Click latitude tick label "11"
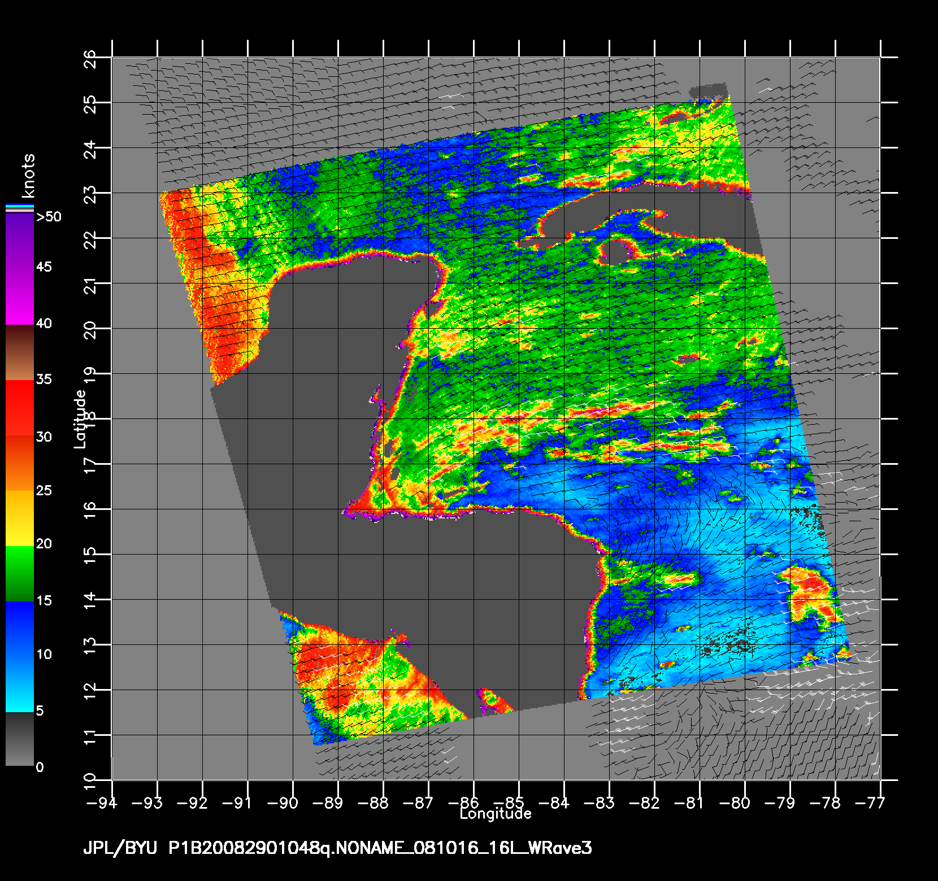 point(90,736)
